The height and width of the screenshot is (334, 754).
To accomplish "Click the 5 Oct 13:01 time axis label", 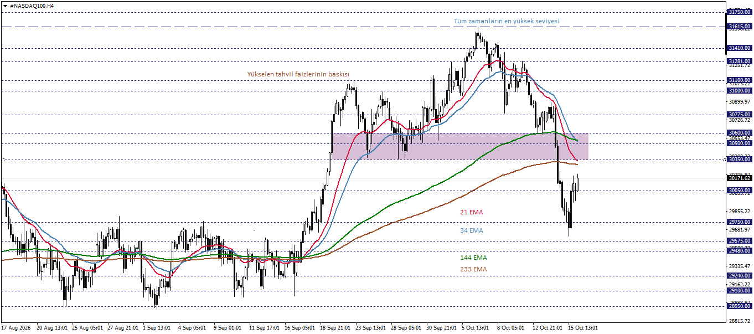I will click(476, 328).
